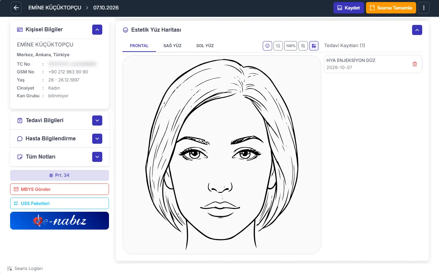Zoom out the face map

pyautogui.click(x=278, y=46)
